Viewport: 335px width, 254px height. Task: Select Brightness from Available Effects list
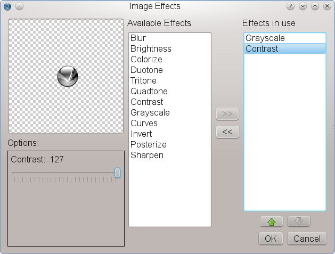(151, 49)
